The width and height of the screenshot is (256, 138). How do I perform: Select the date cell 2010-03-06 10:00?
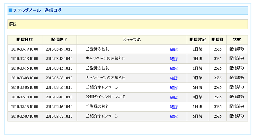coord(25,87)
